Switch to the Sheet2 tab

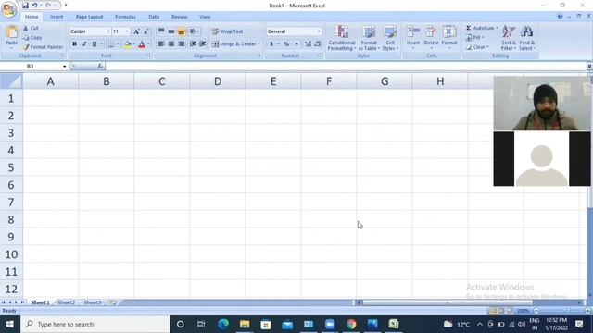pyautogui.click(x=66, y=302)
